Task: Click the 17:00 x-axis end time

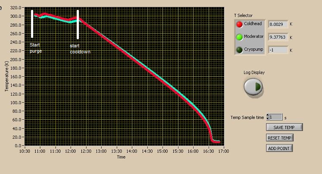Action: click(x=223, y=151)
